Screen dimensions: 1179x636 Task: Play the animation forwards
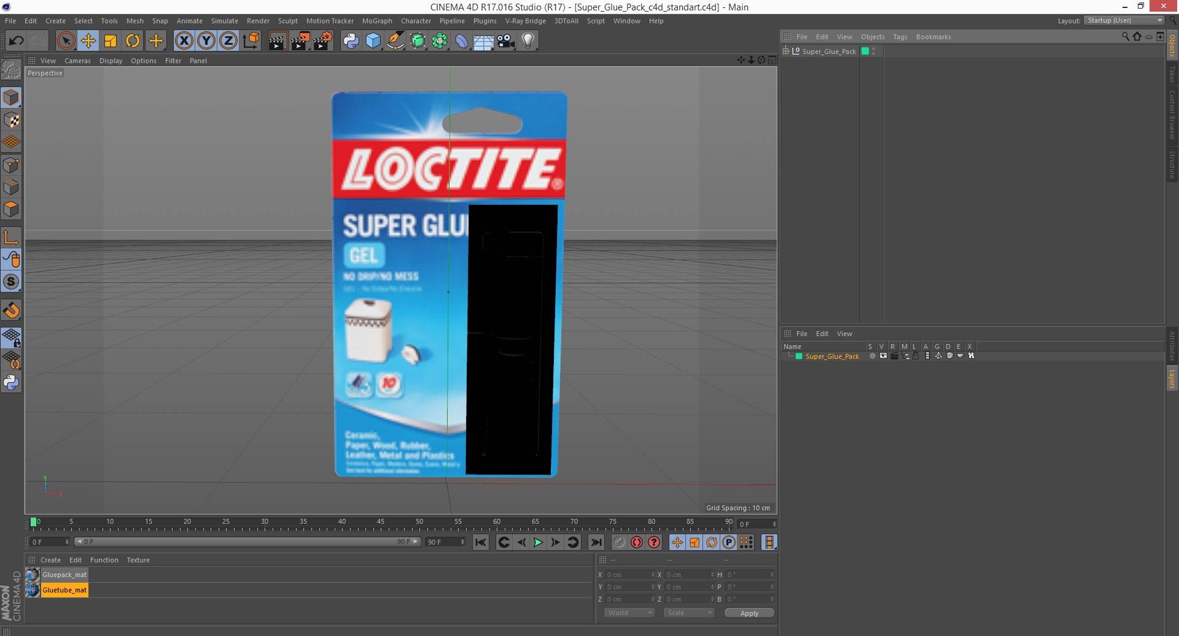pos(538,542)
